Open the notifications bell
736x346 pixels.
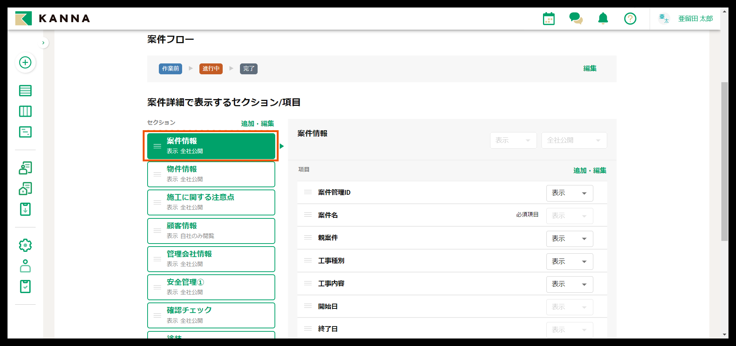603,18
